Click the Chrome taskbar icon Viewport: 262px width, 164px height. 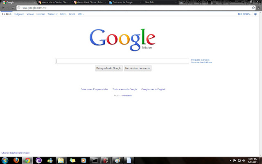click(x=27, y=160)
